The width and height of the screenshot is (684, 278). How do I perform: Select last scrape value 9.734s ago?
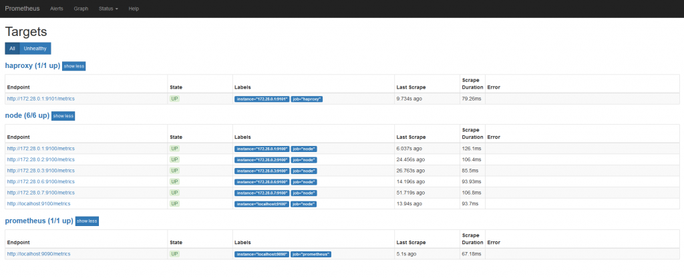tap(409, 99)
